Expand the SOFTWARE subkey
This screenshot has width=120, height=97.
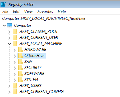point(15,74)
